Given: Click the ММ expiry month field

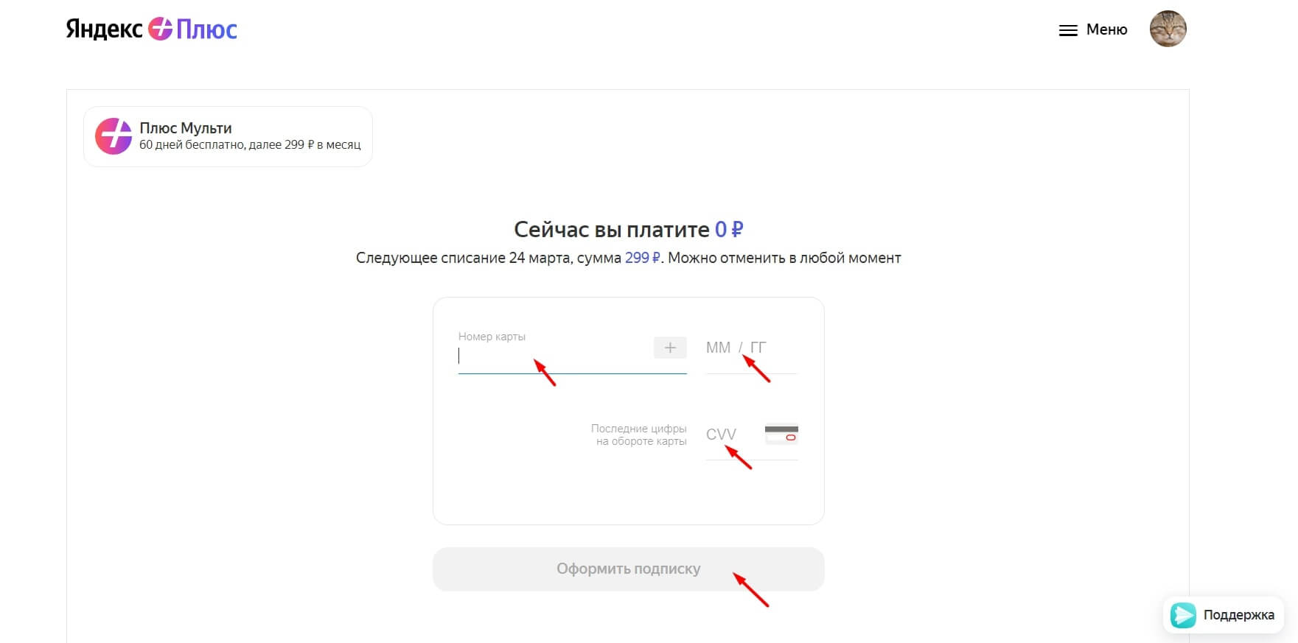Looking at the screenshot, I should [718, 348].
